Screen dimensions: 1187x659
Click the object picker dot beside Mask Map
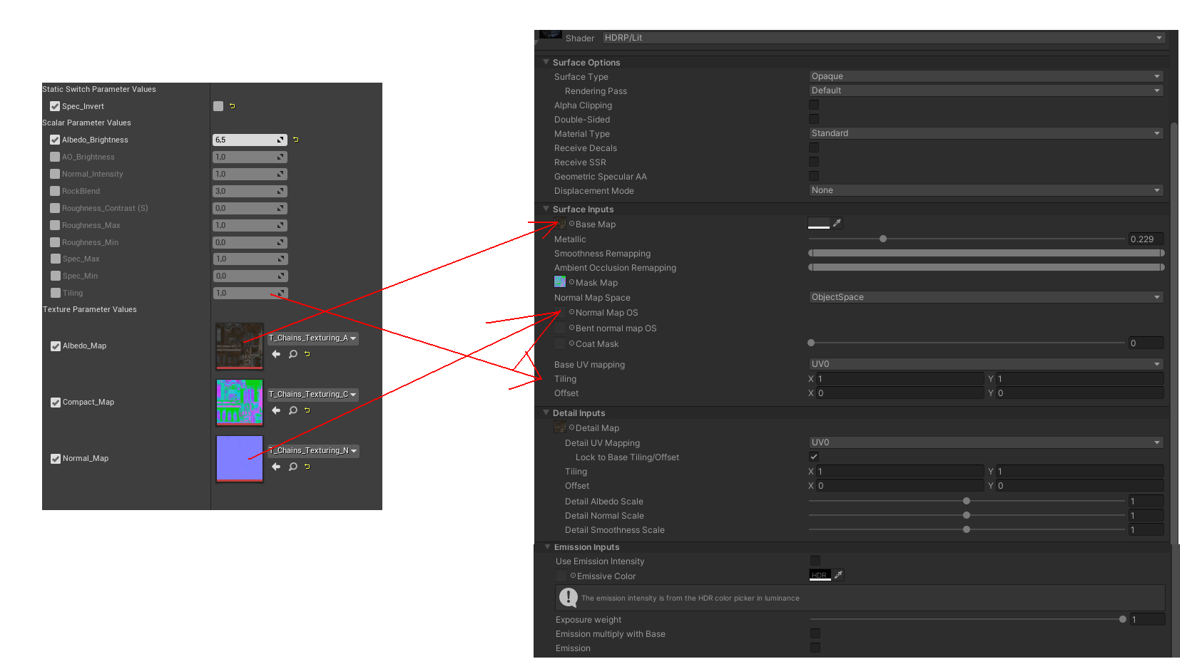(x=571, y=281)
